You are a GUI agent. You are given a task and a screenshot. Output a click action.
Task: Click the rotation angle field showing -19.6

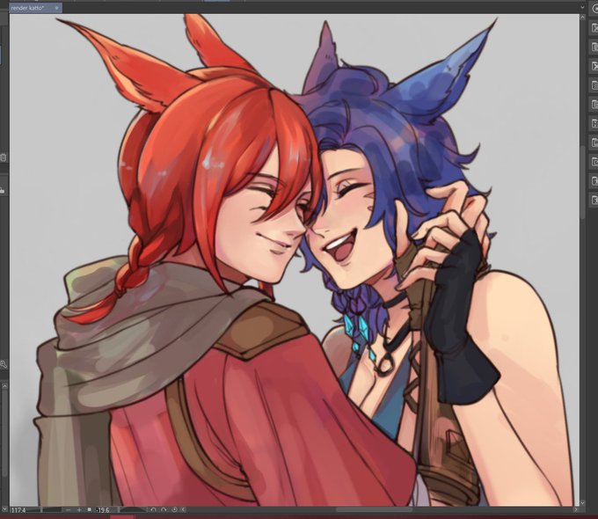[x=104, y=510]
